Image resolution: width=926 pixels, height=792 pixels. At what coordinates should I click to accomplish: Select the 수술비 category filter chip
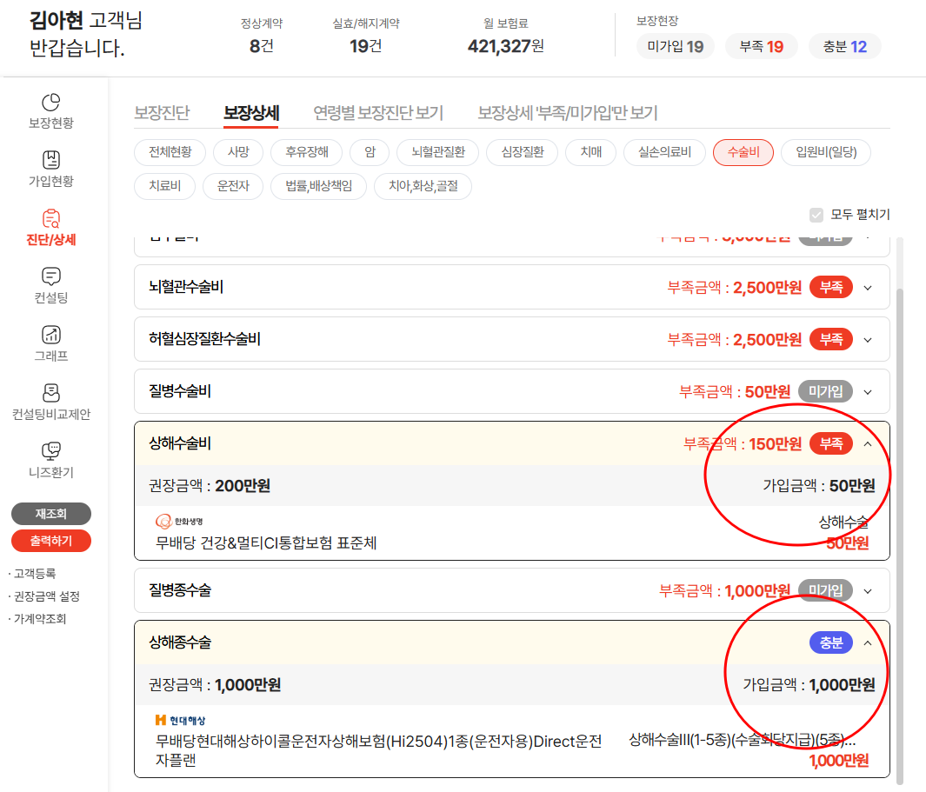tap(743, 152)
